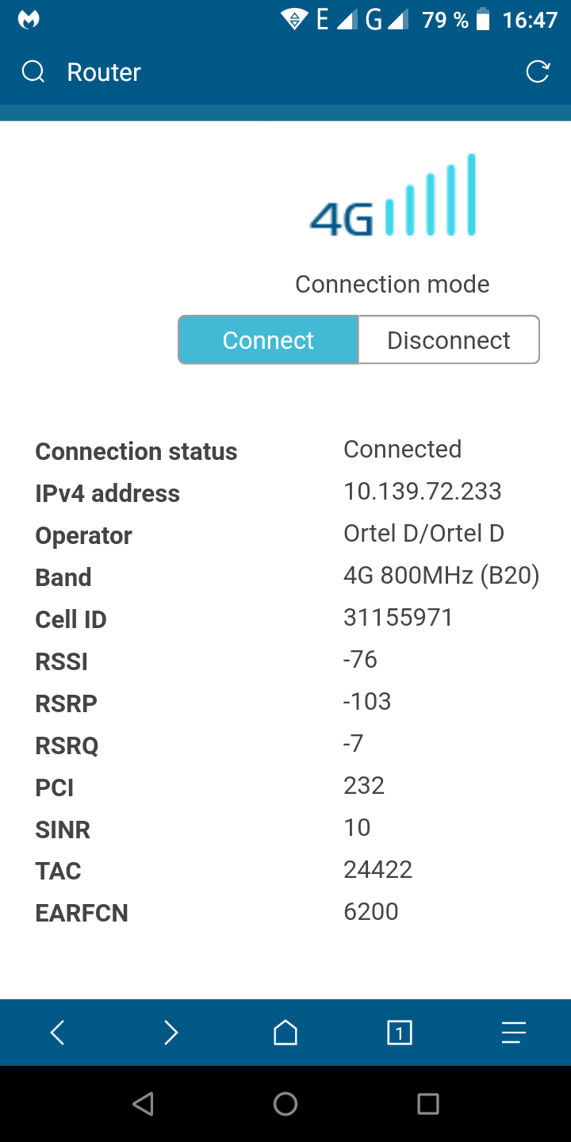Image resolution: width=571 pixels, height=1142 pixels.
Task: Tap the browser forward arrow
Action: 171,1033
